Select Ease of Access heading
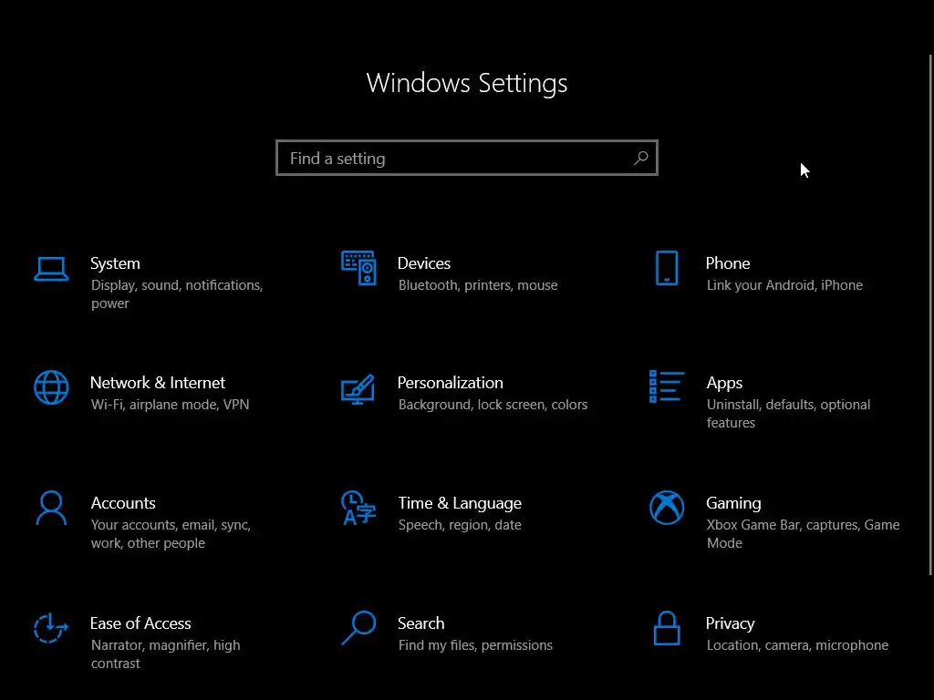The image size is (934, 700). (x=140, y=623)
